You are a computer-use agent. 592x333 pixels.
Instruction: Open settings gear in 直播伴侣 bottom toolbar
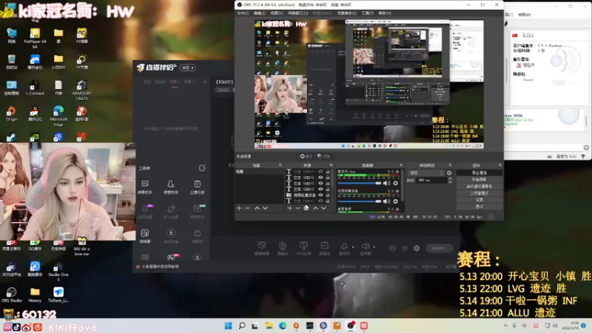pos(417,248)
